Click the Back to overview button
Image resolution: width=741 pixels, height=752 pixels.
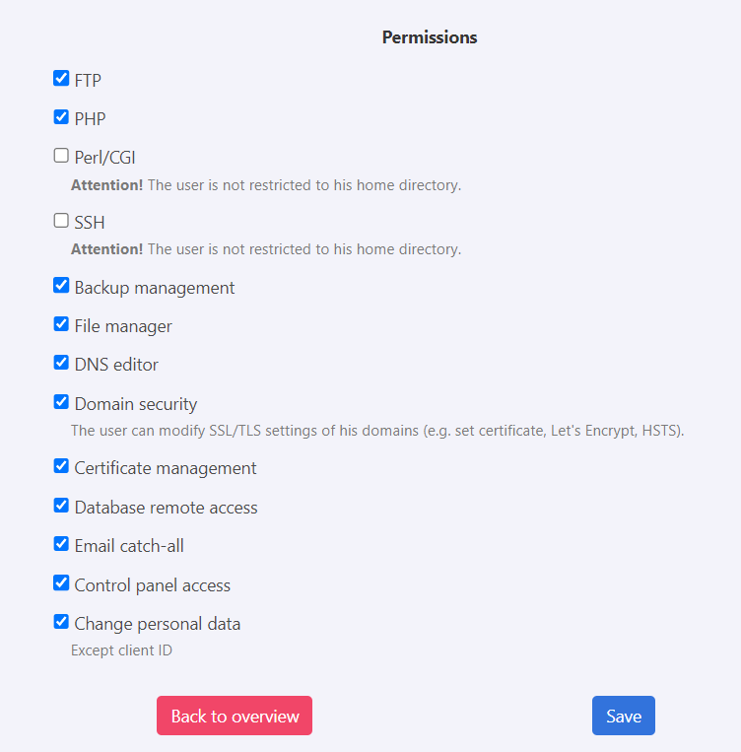pyautogui.click(x=235, y=716)
